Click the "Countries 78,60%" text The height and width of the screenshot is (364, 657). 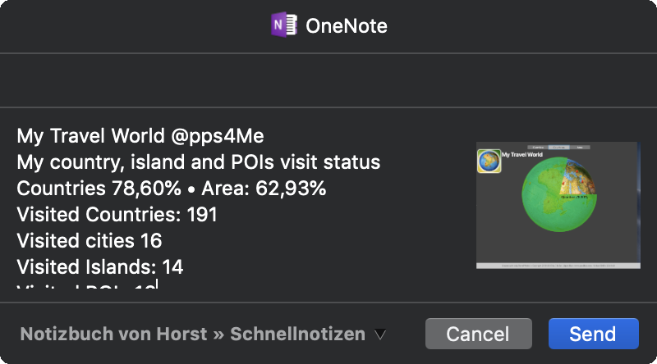click(99, 189)
